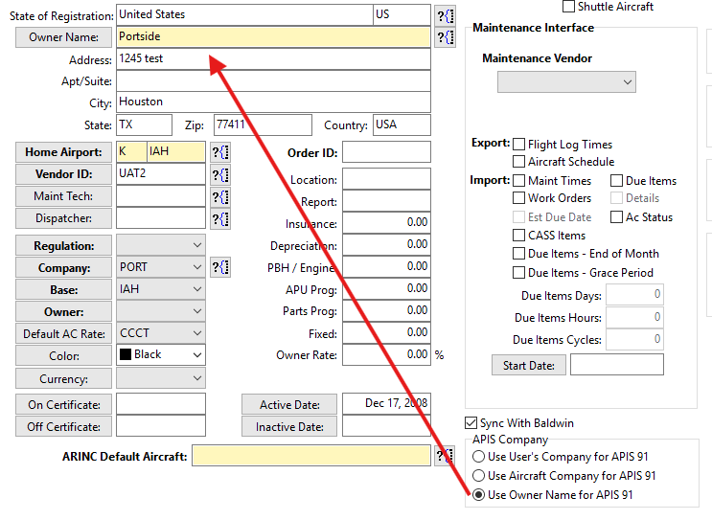Uncheck Sync With Baldwin checkbox
The image size is (712, 520).
click(471, 423)
